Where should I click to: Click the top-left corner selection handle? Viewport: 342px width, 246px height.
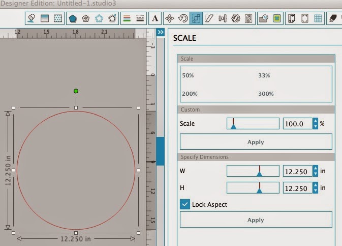tap(14, 107)
